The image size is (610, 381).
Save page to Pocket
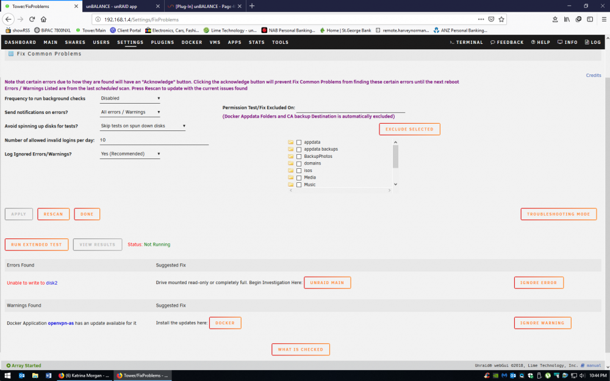(491, 19)
